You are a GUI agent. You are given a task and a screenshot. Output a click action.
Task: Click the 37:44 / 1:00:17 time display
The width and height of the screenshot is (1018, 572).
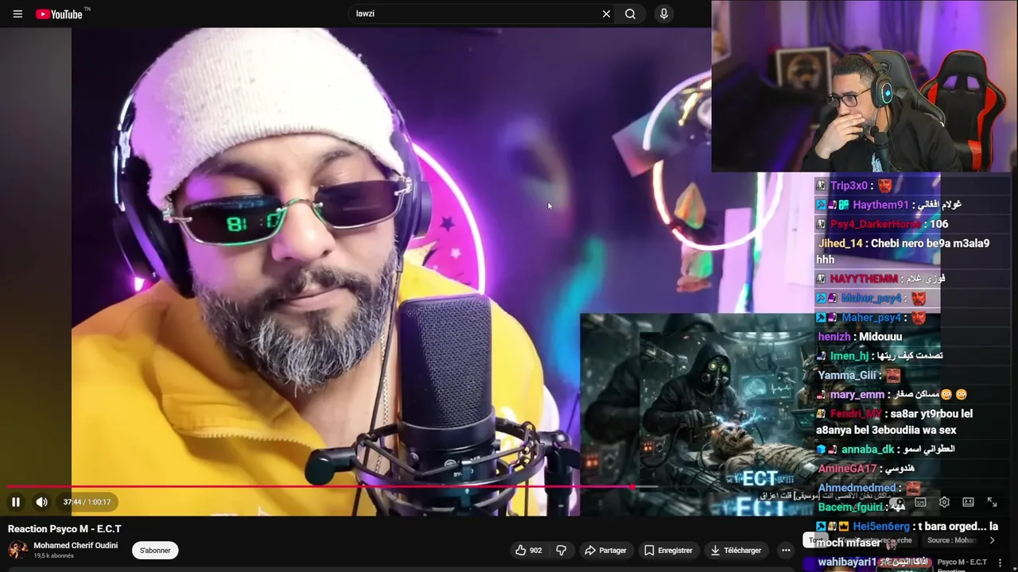tap(87, 502)
